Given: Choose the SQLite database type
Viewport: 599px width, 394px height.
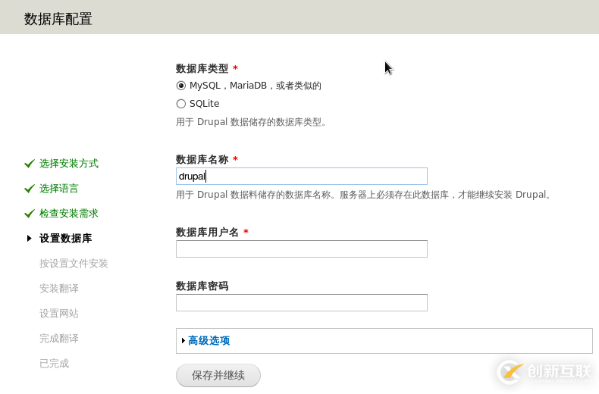Looking at the screenshot, I should click(181, 104).
